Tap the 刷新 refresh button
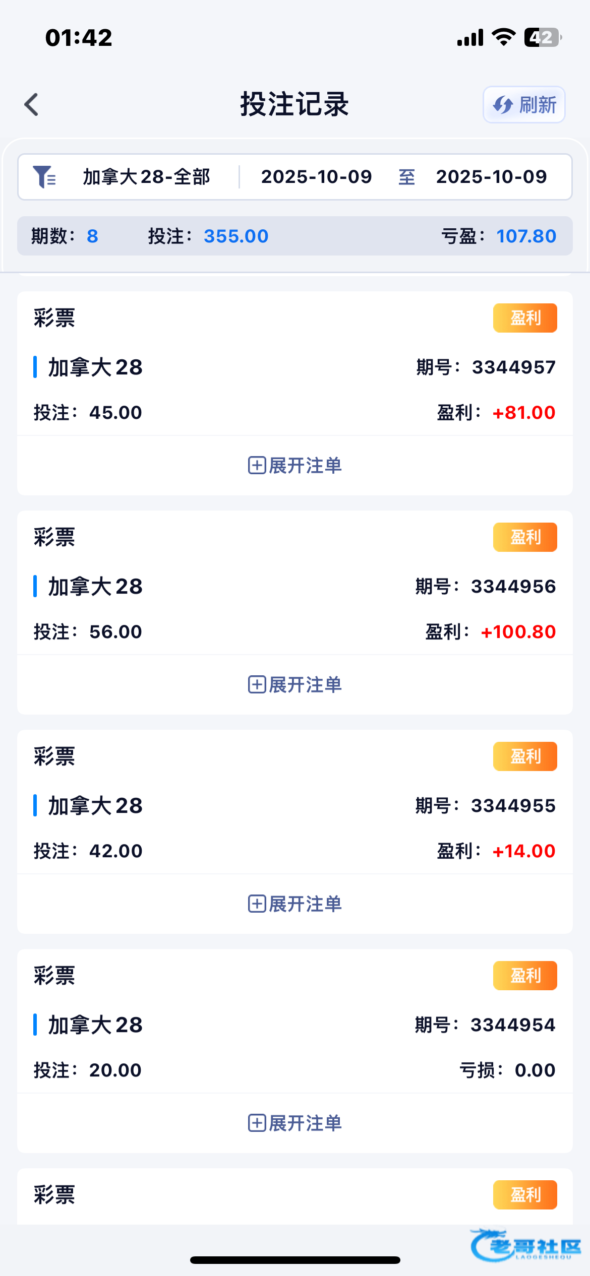The image size is (590, 1276). [524, 105]
